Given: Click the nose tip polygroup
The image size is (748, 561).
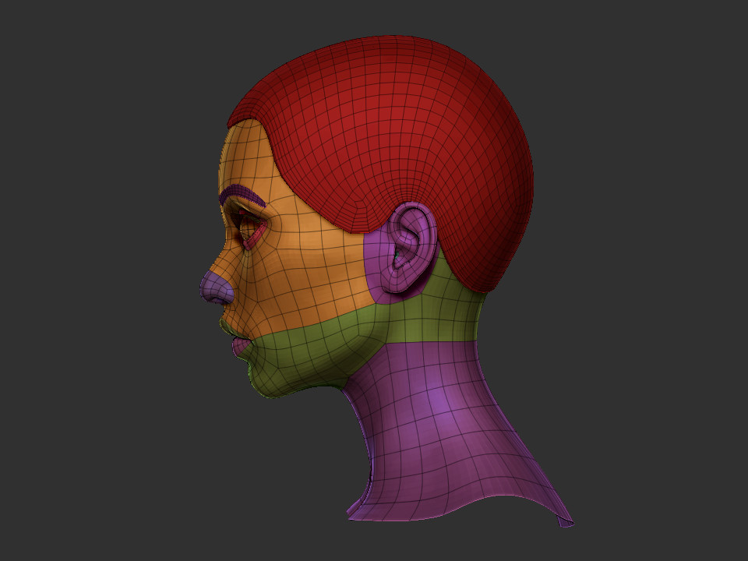Looking at the screenshot, I should pos(212,288).
